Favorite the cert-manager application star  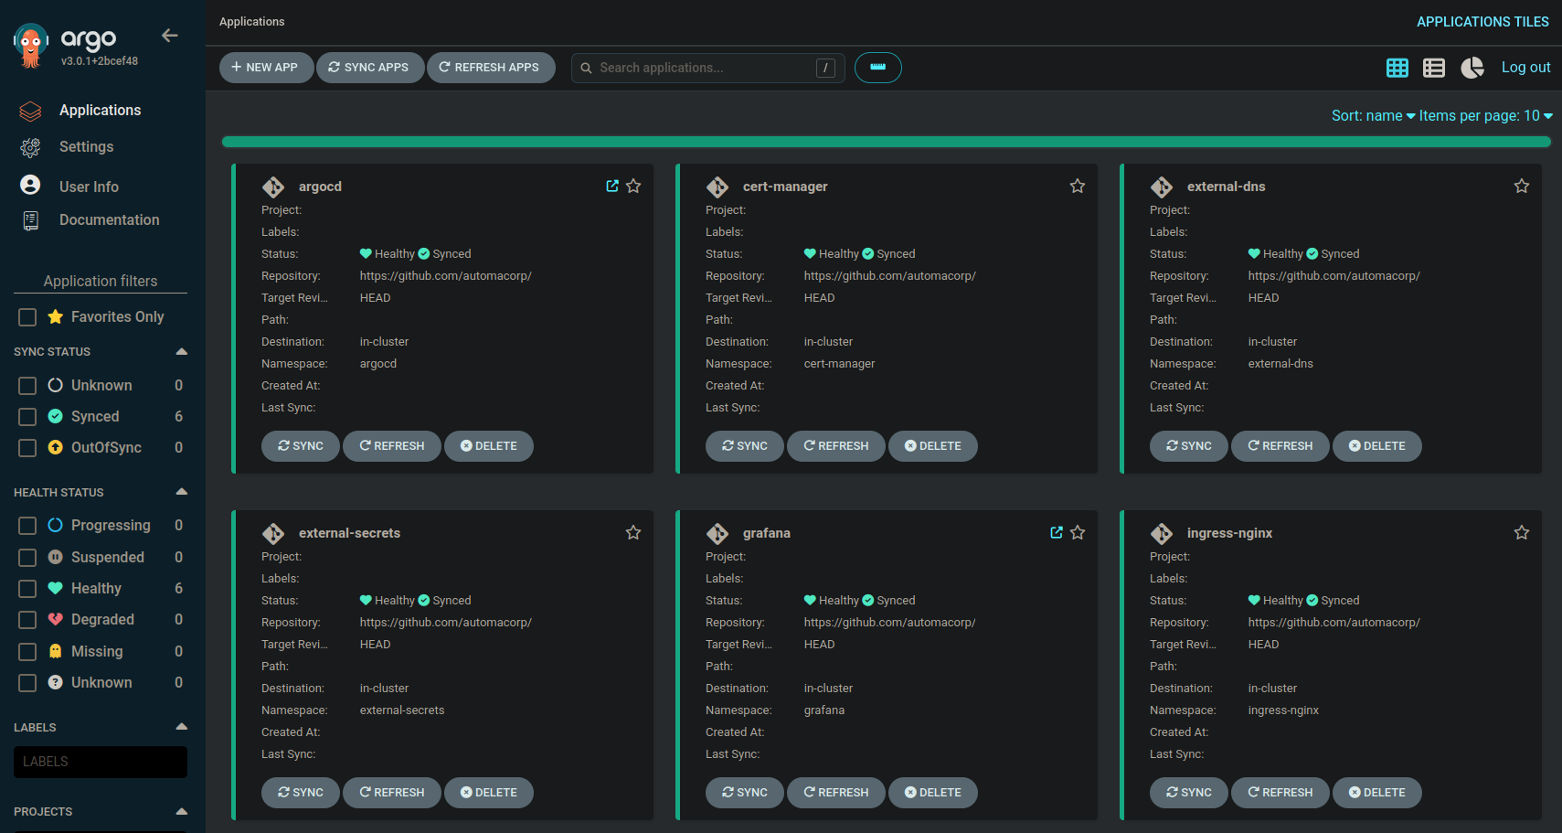point(1078,186)
